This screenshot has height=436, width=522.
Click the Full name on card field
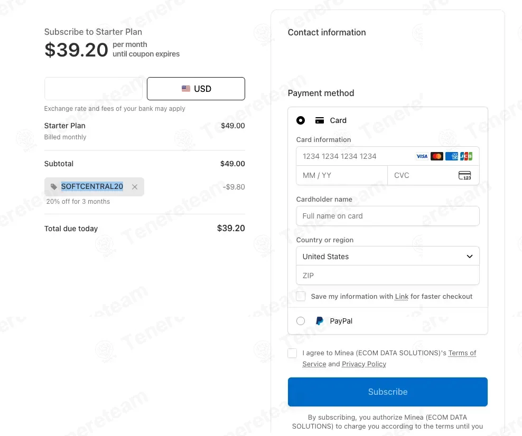click(388, 216)
